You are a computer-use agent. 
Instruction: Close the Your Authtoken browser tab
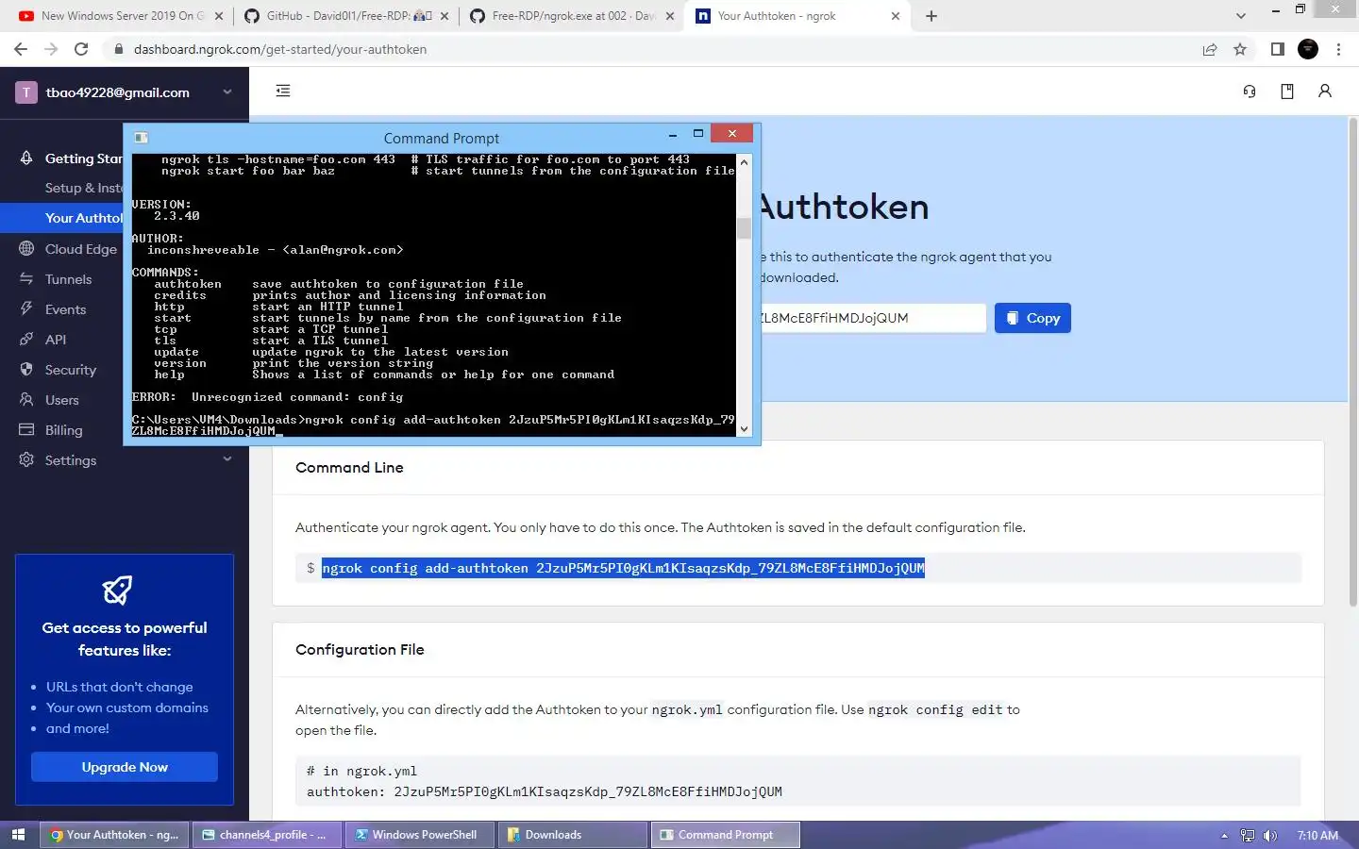point(896,16)
